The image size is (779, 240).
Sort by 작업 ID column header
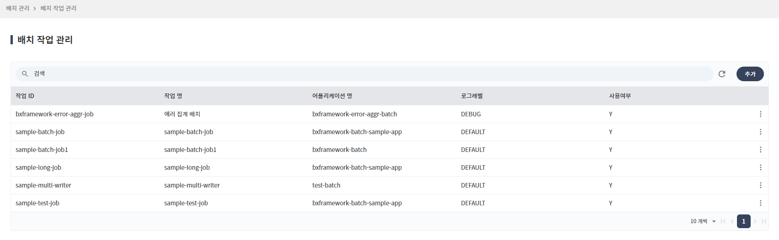(25, 96)
